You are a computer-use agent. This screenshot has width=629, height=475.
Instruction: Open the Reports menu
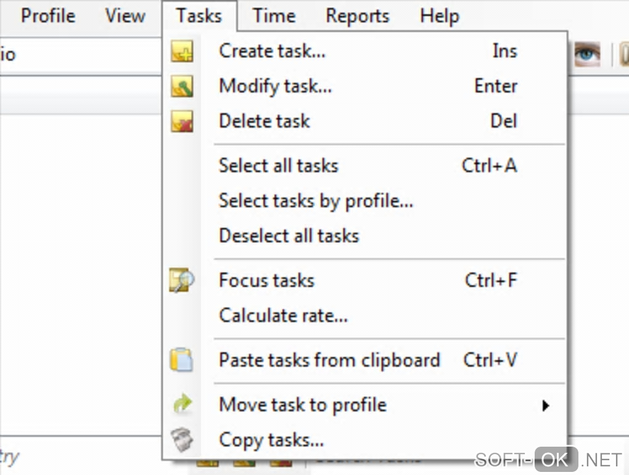point(358,16)
